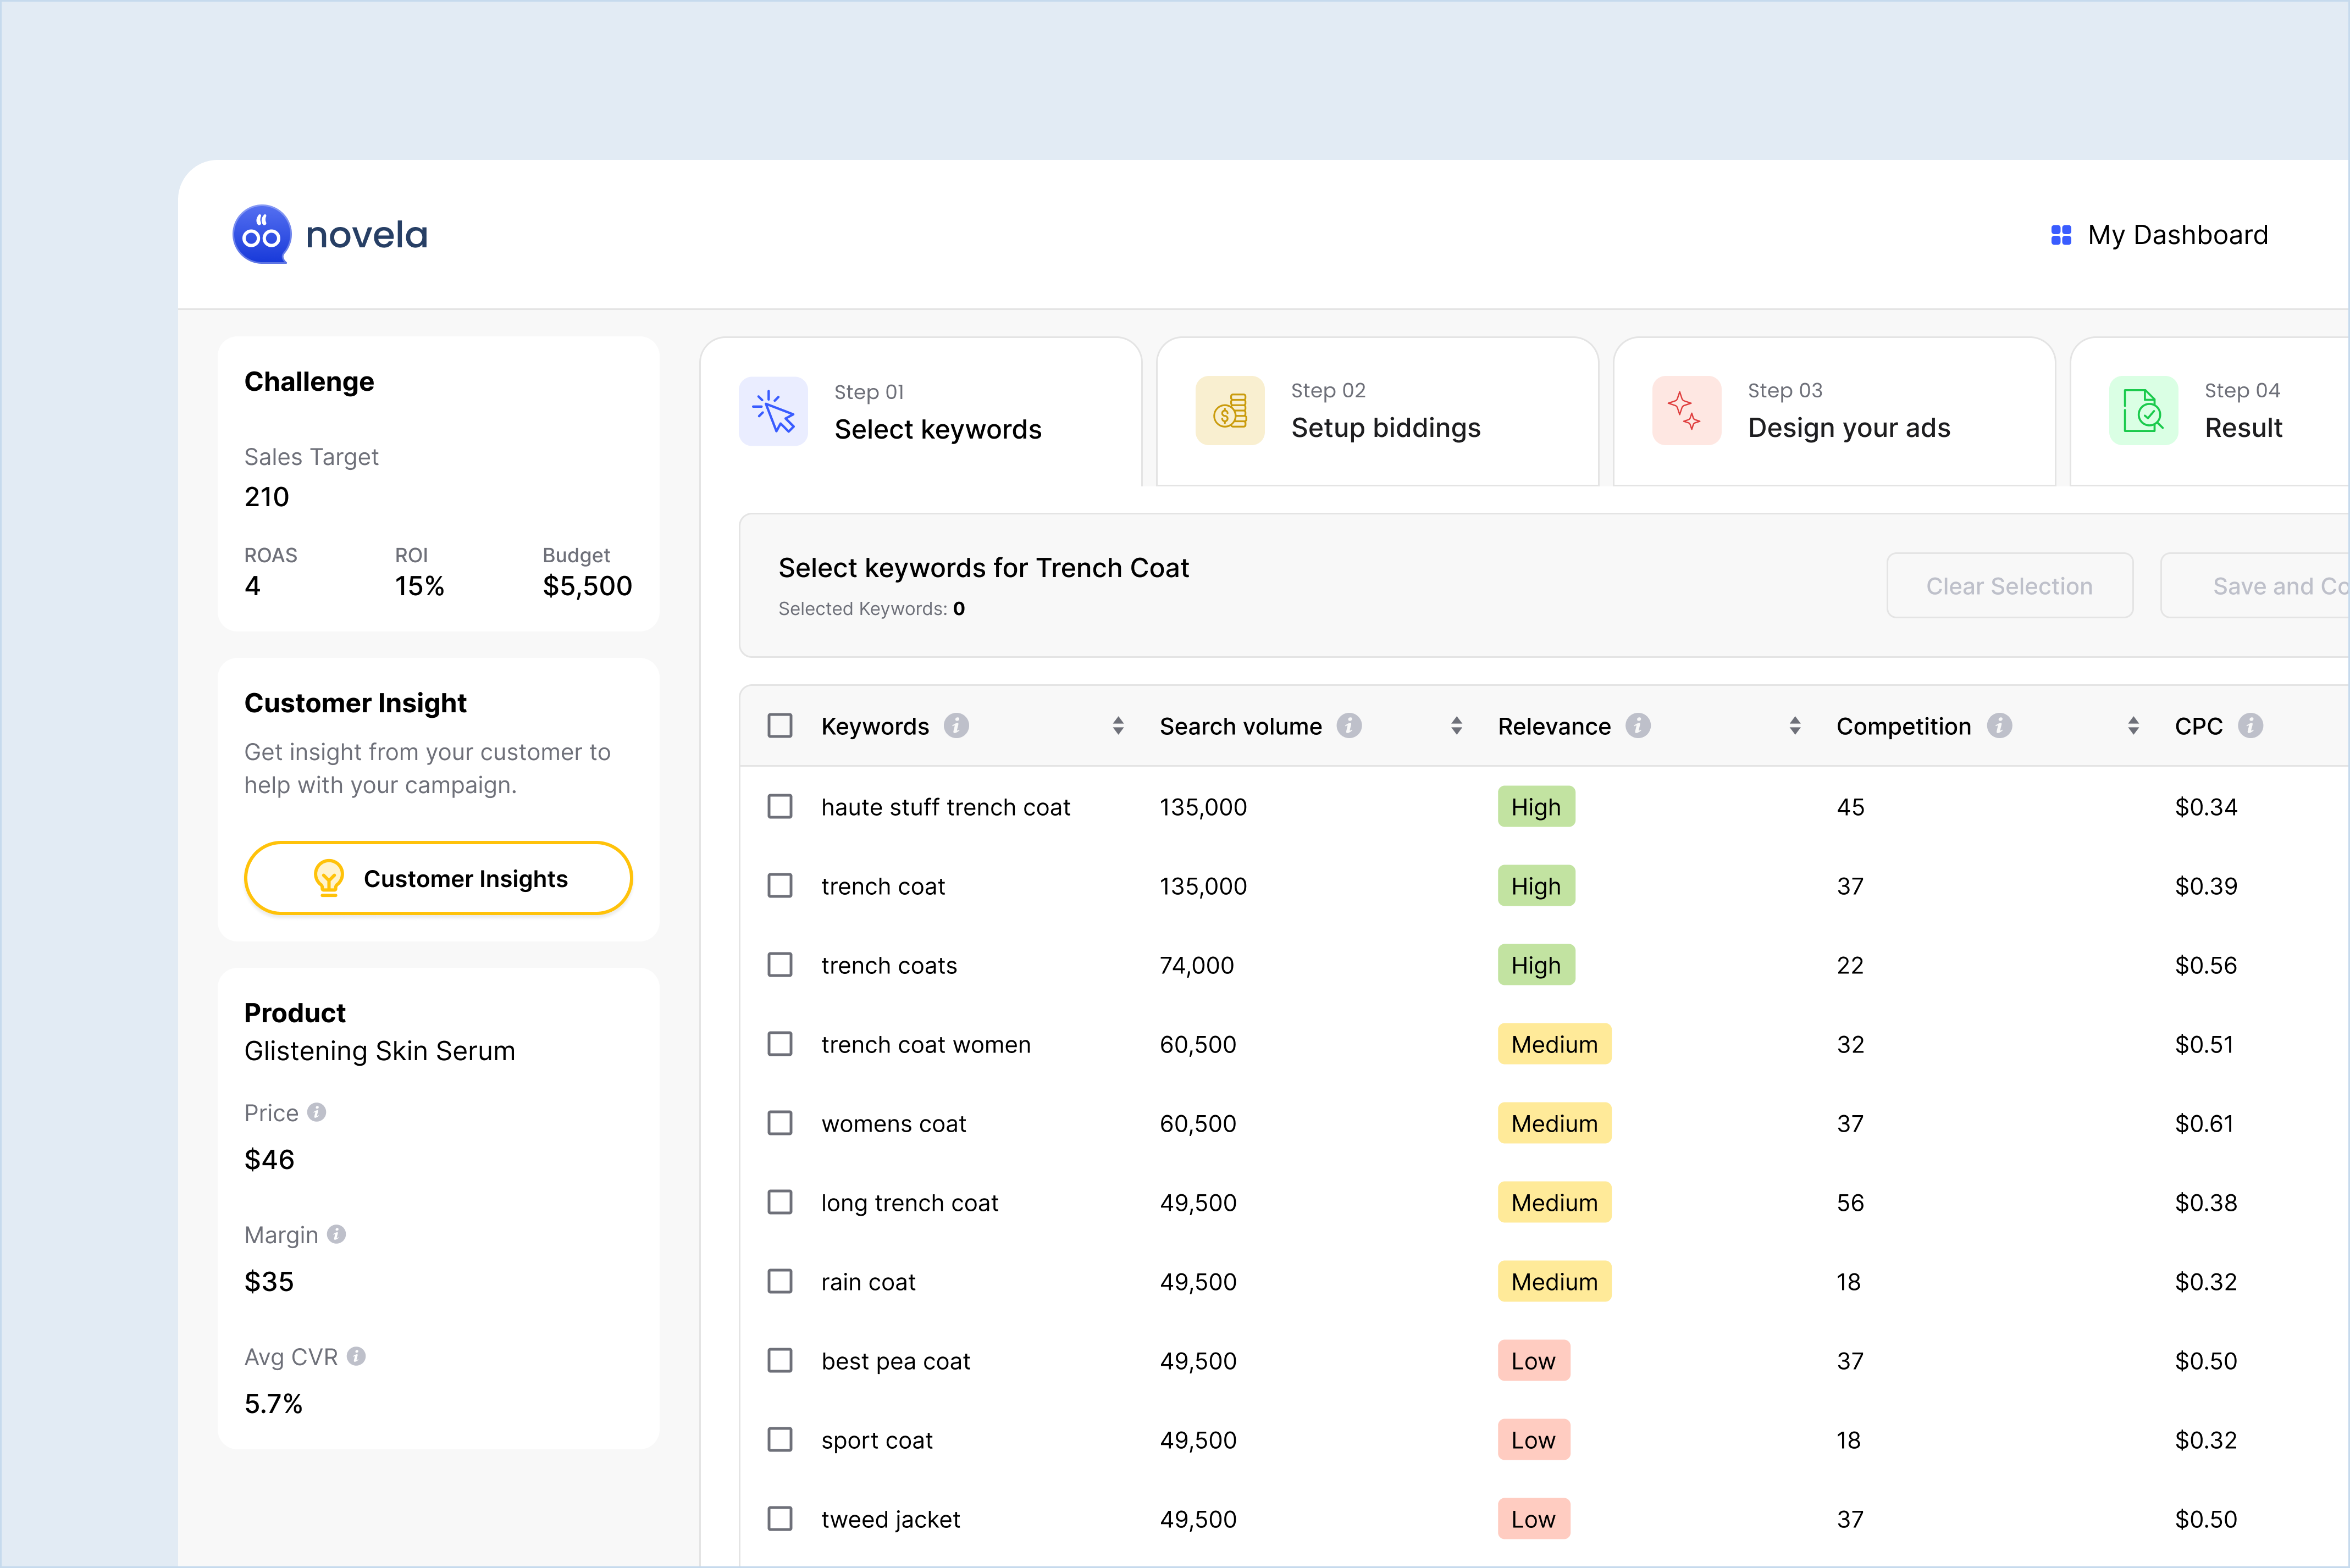Click competition value '56'
This screenshot has height=1568, width=2350.
[x=1850, y=1202]
